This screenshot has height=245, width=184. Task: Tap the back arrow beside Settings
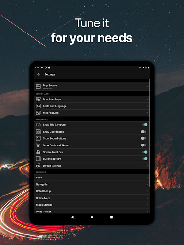[39, 74]
